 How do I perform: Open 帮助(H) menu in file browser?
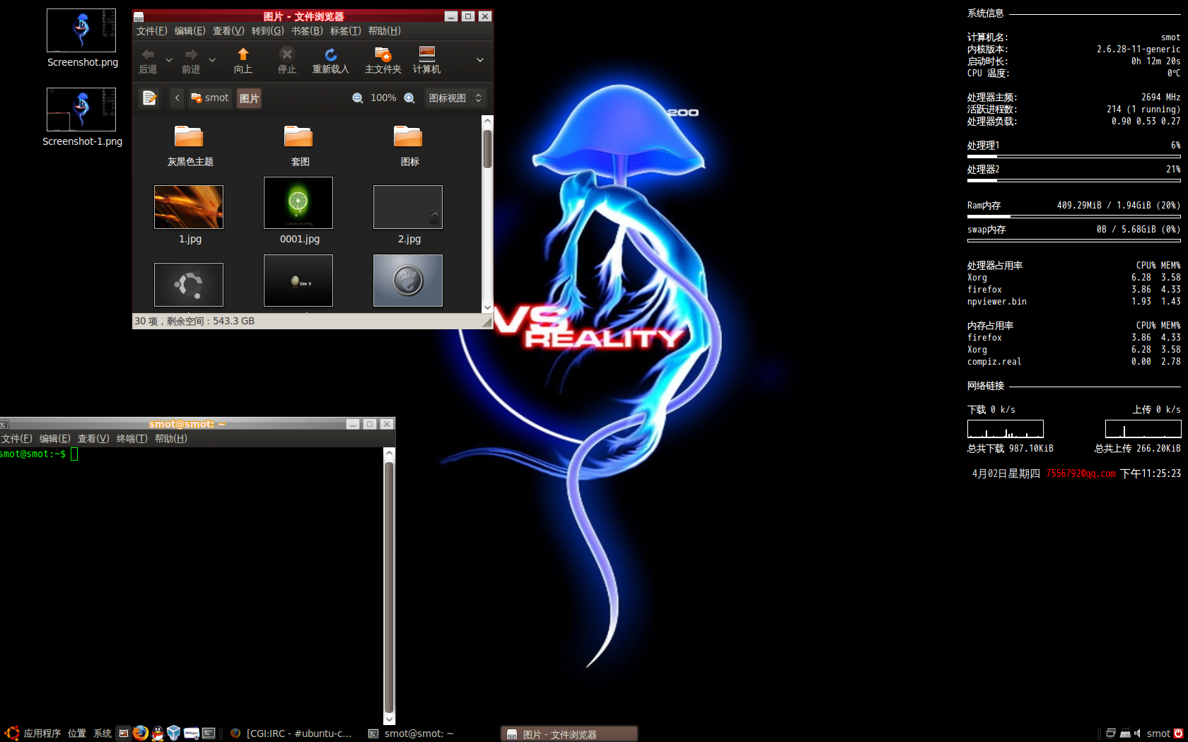pos(385,31)
